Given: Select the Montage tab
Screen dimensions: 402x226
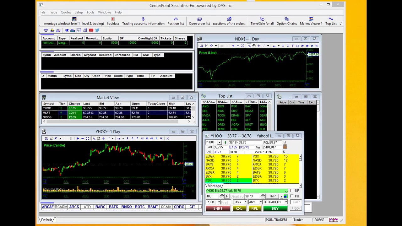Looking at the screenshot, I should click(x=214, y=186).
